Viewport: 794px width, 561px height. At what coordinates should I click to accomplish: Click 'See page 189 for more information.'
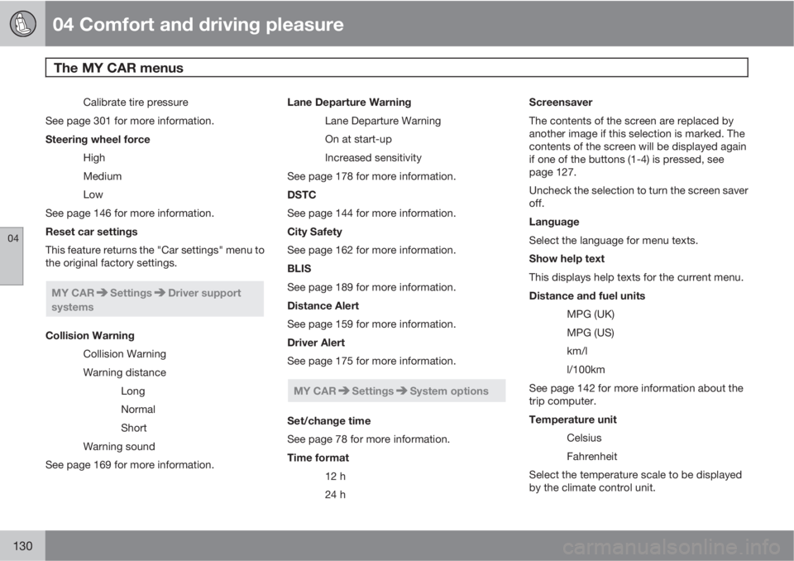[x=371, y=287]
